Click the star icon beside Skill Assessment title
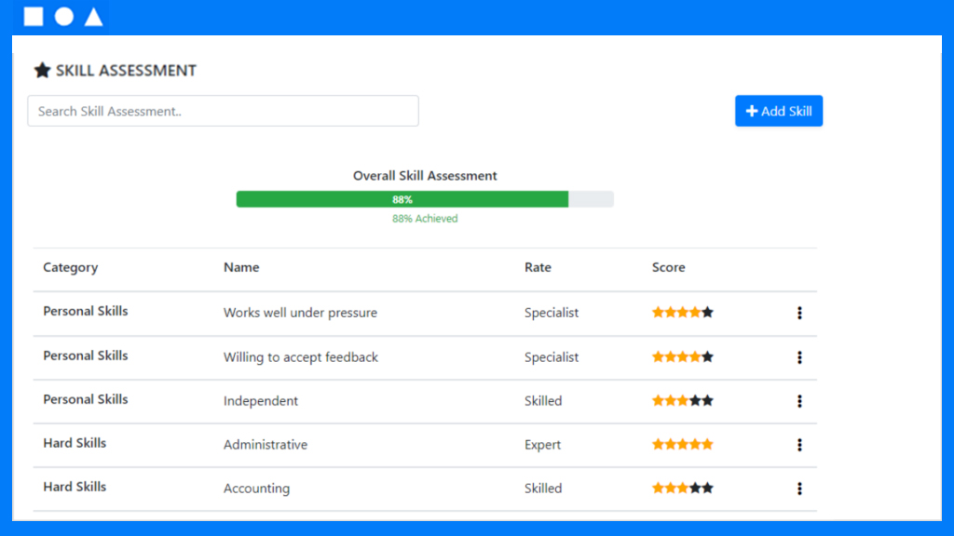The width and height of the screenshot is (954, 536). coord(42,71)
